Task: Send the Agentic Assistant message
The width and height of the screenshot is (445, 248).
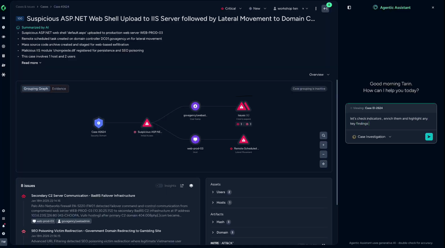Action: click(x=429, y=137)
